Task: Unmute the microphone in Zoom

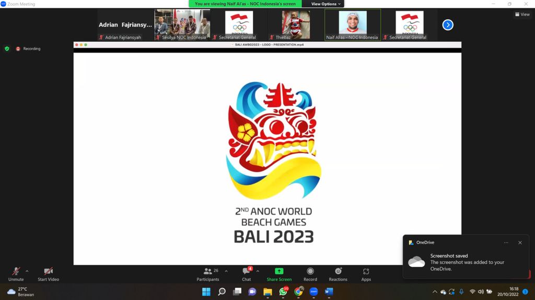Action: (16, 274)
